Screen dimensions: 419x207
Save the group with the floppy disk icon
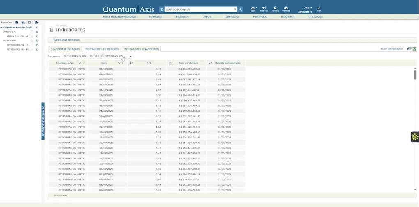[x=16, y=23]
